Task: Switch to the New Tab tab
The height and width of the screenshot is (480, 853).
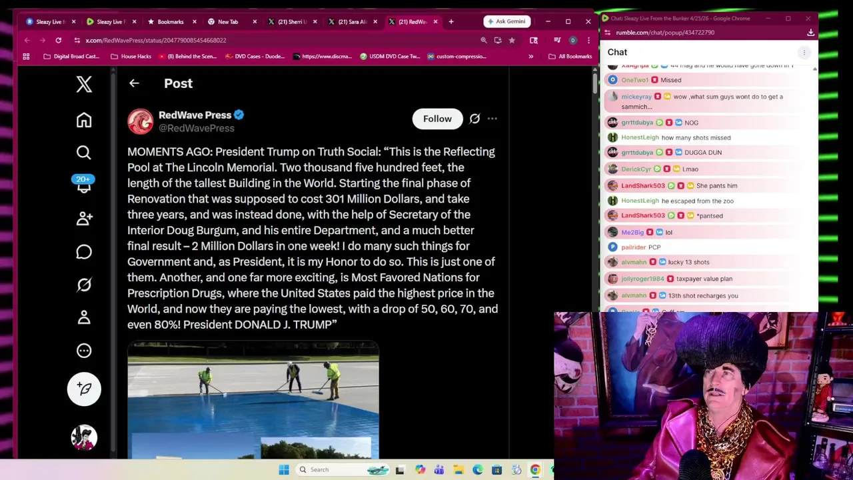Action: (231, 21)
